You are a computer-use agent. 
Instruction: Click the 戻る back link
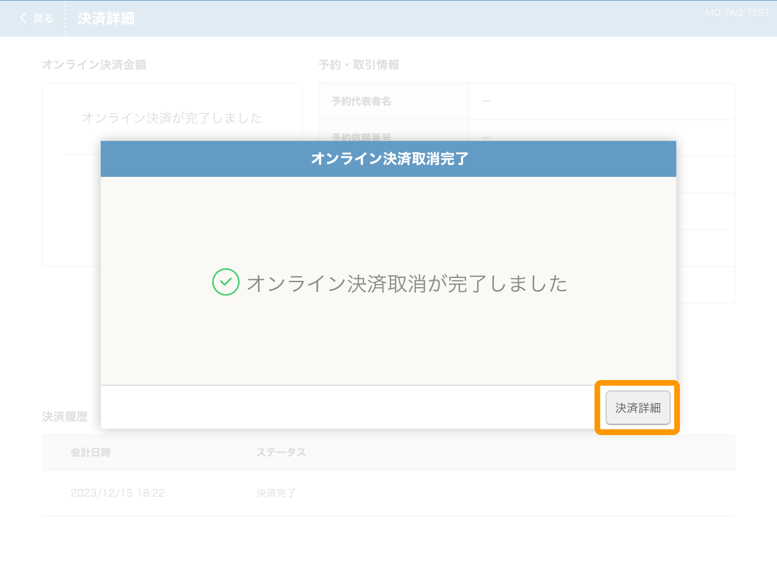point(43,19)
